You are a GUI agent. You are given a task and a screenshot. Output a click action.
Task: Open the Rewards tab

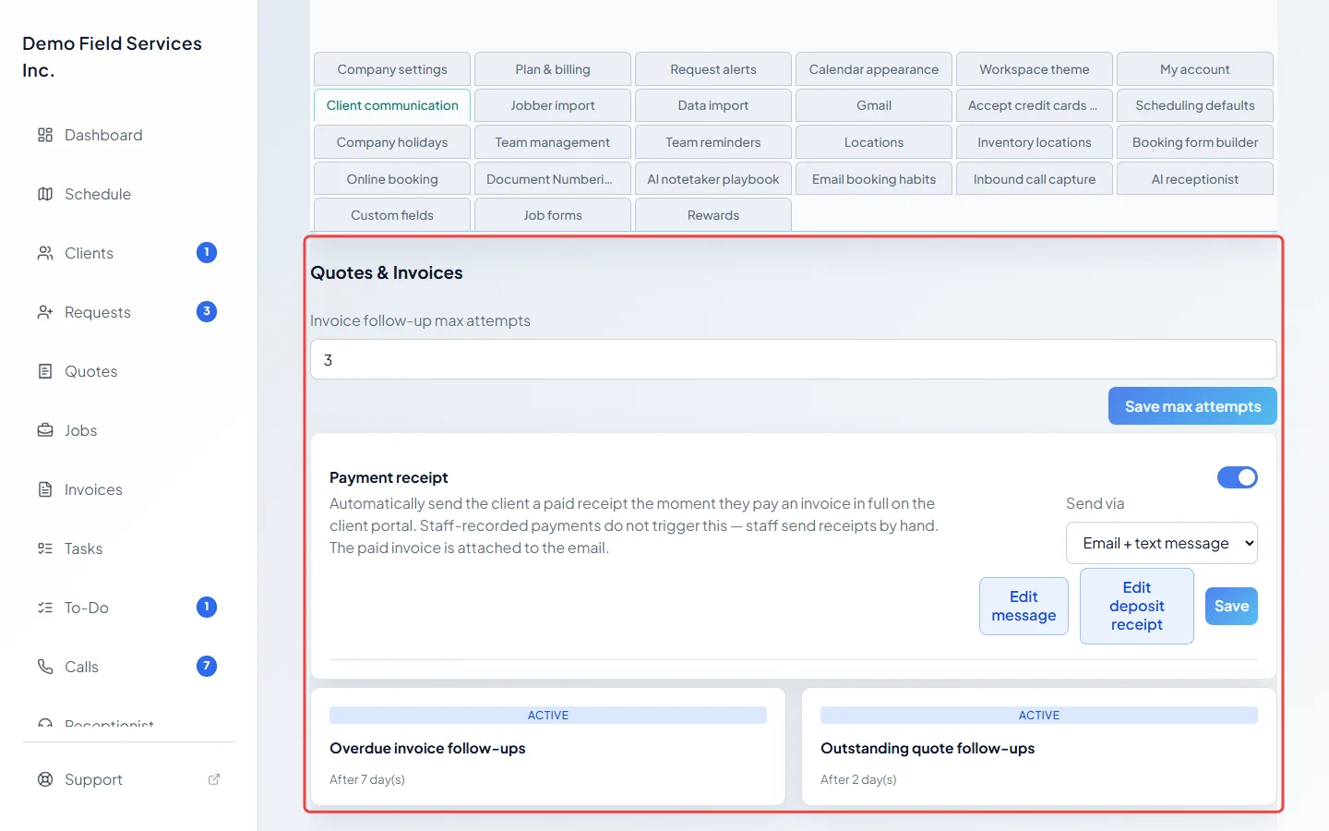713,215
